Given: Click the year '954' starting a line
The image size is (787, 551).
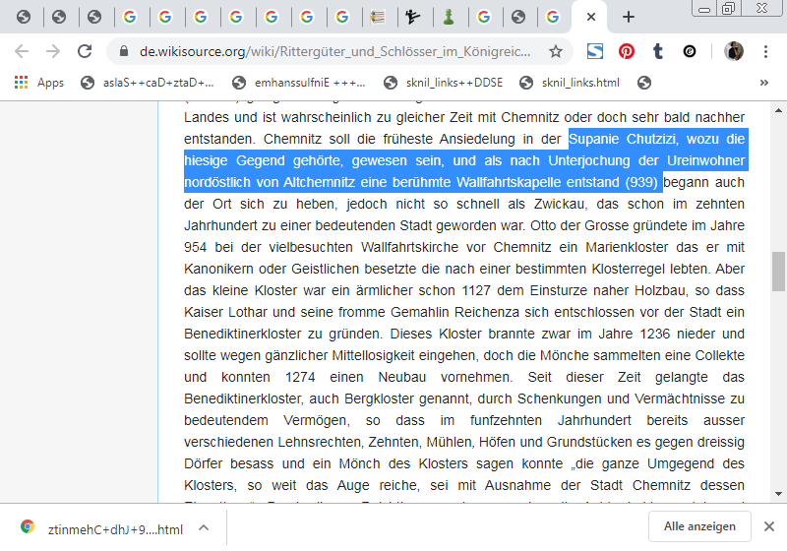Looking at the screenshot, I should 195,247.
